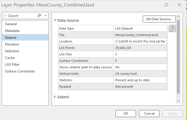This screenshot has width=187, height=120.
Task: Click the Vertical Units label cell
Action: 86,74
